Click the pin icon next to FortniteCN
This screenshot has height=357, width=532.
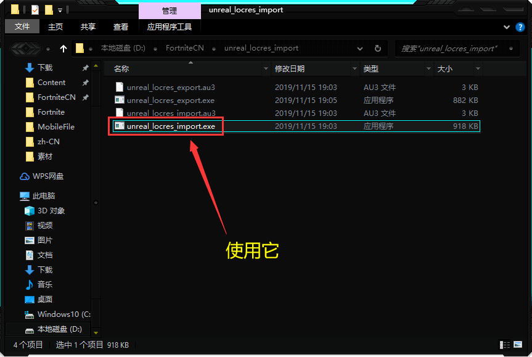coord(86,97)
